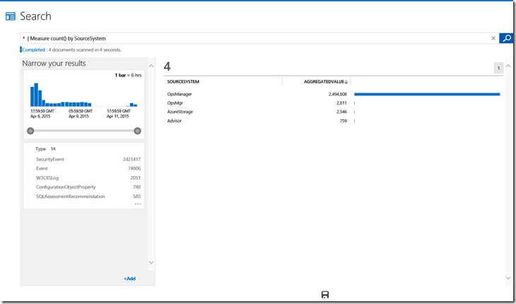Viewport: 516px width, 304px height.
Task: Click the AggregatedValue sort arrow
Action: 346,82
